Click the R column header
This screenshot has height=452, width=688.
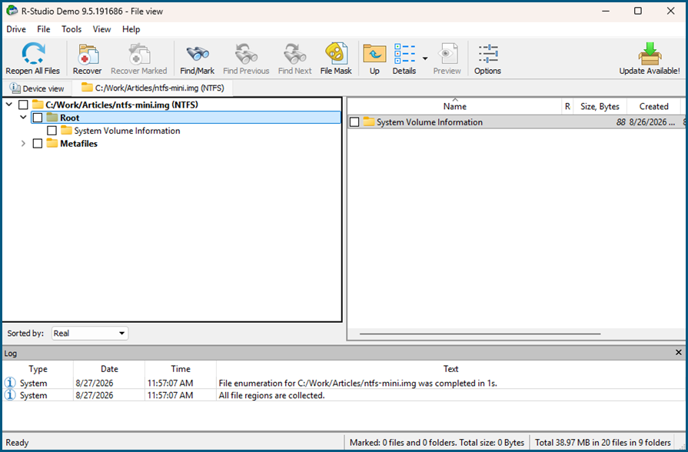click(x=567, y=106)
